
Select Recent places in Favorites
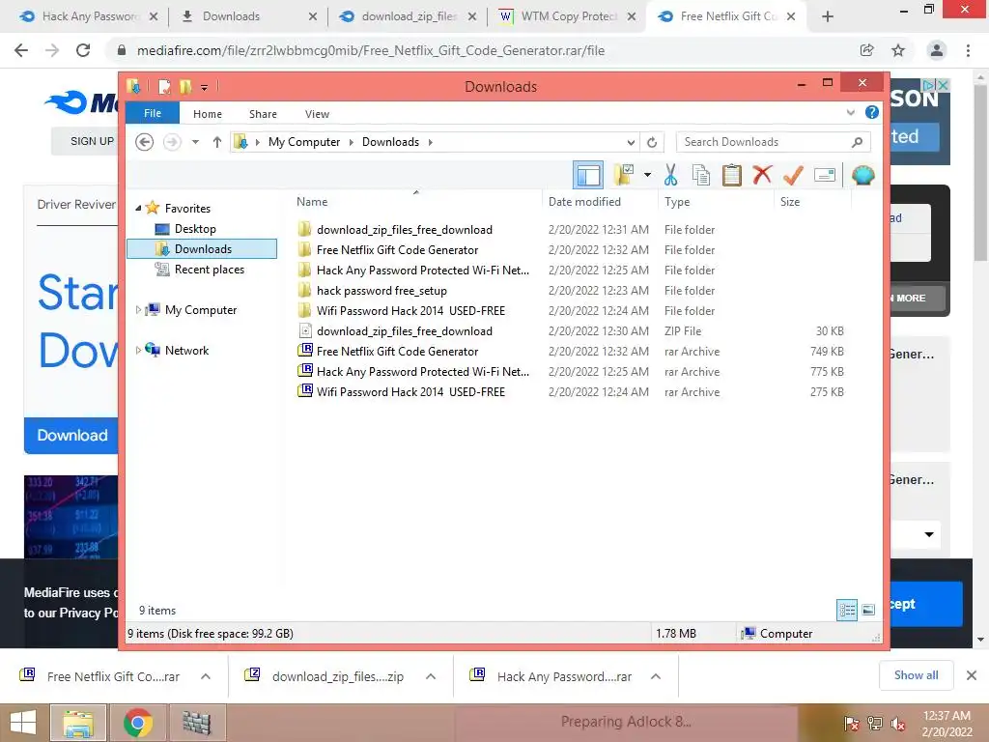(x=210, y=270)
